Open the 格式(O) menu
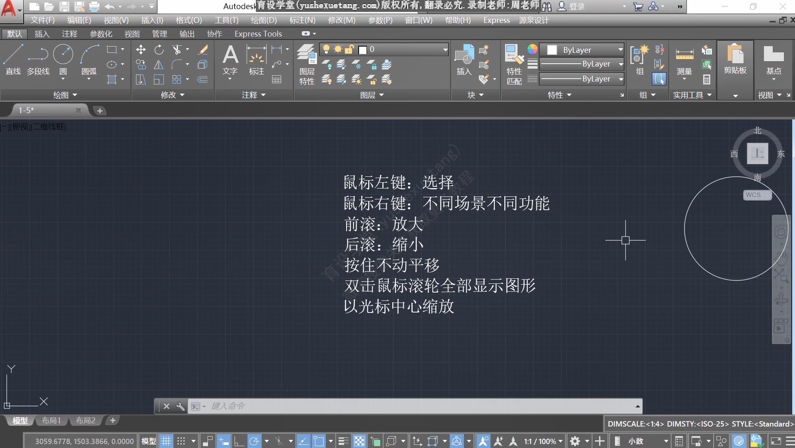Image resolution: width=795 pixels, height=448 pixels. (189, 20)
